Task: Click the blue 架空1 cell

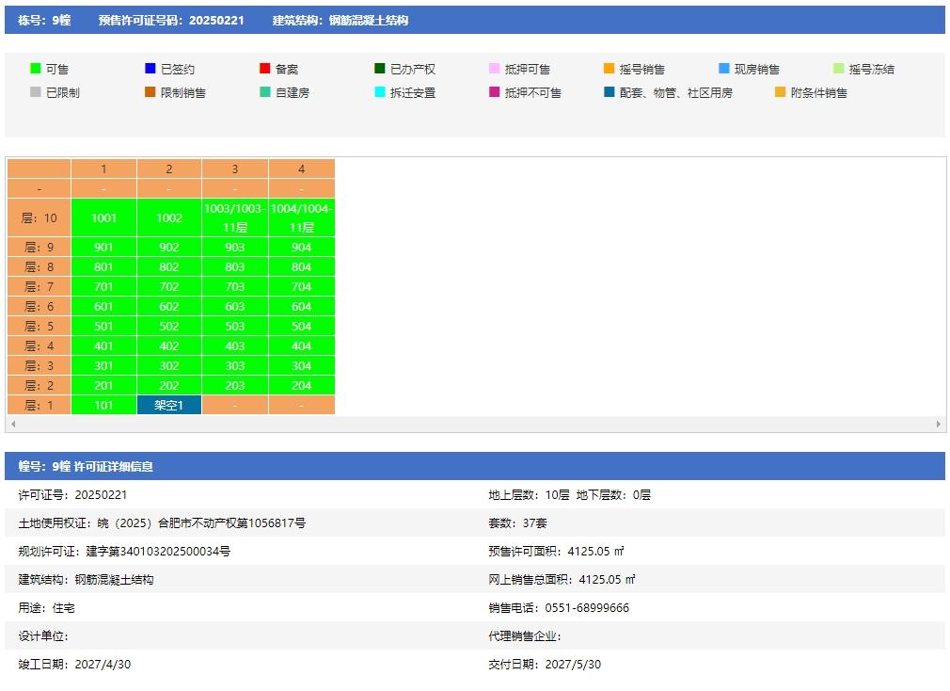Action: 169,406
